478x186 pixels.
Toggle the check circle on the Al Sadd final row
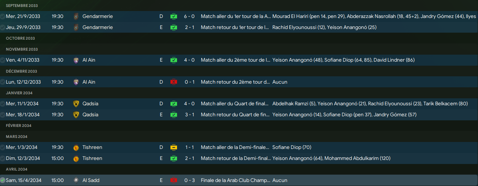3,180
